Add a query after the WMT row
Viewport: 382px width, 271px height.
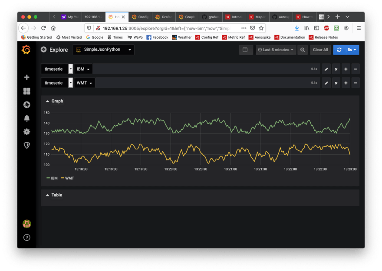pos(346,83)
